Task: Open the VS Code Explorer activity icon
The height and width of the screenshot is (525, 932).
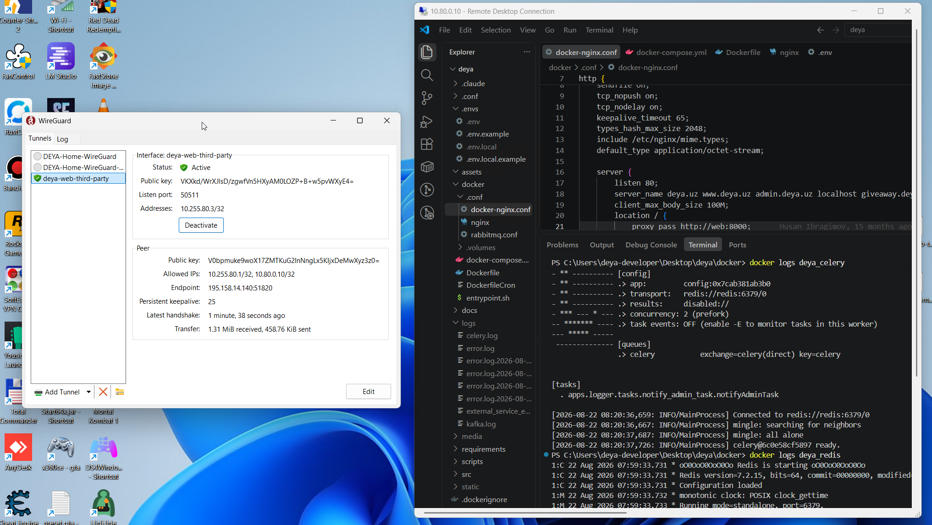Action: coord(427,52)
